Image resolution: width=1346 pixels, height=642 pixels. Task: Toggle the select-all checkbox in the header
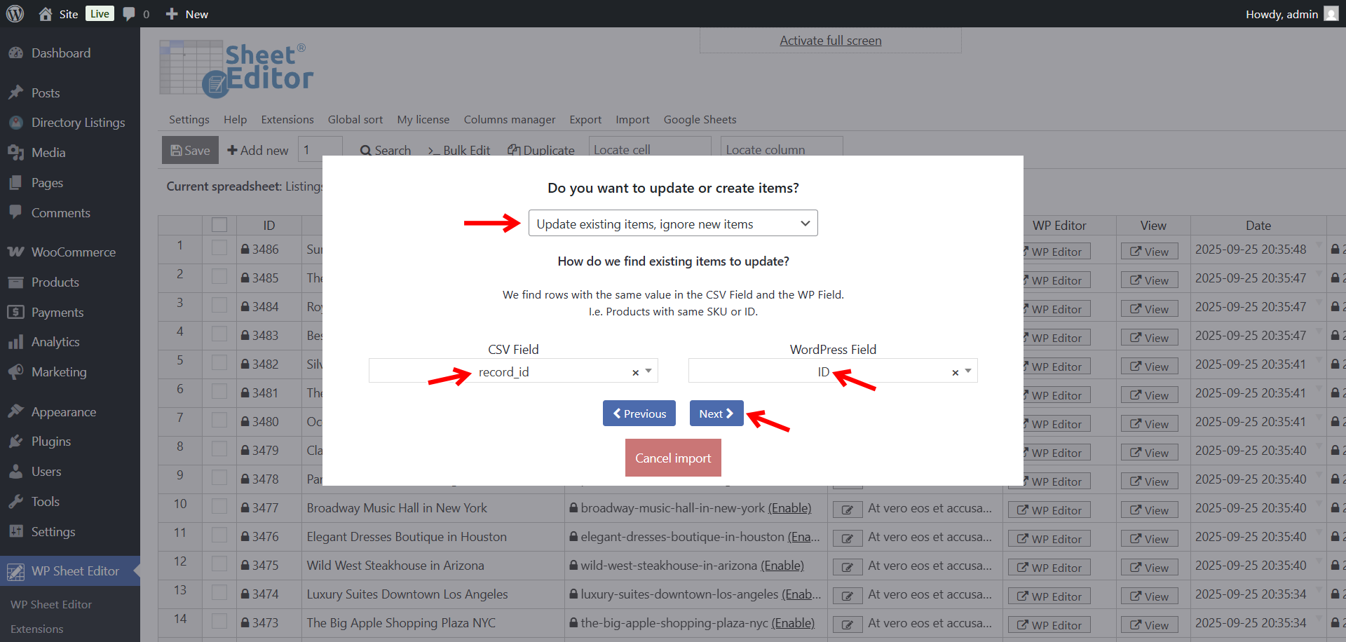[x=219, y=225]
